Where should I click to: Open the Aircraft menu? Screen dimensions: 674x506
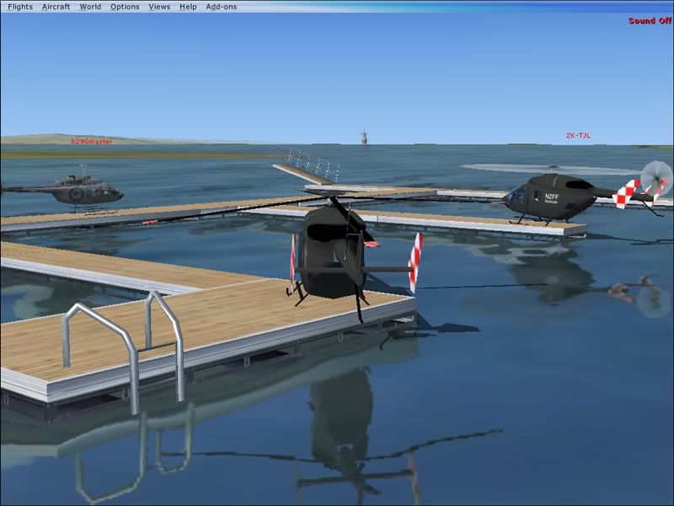tap(56, 7)
